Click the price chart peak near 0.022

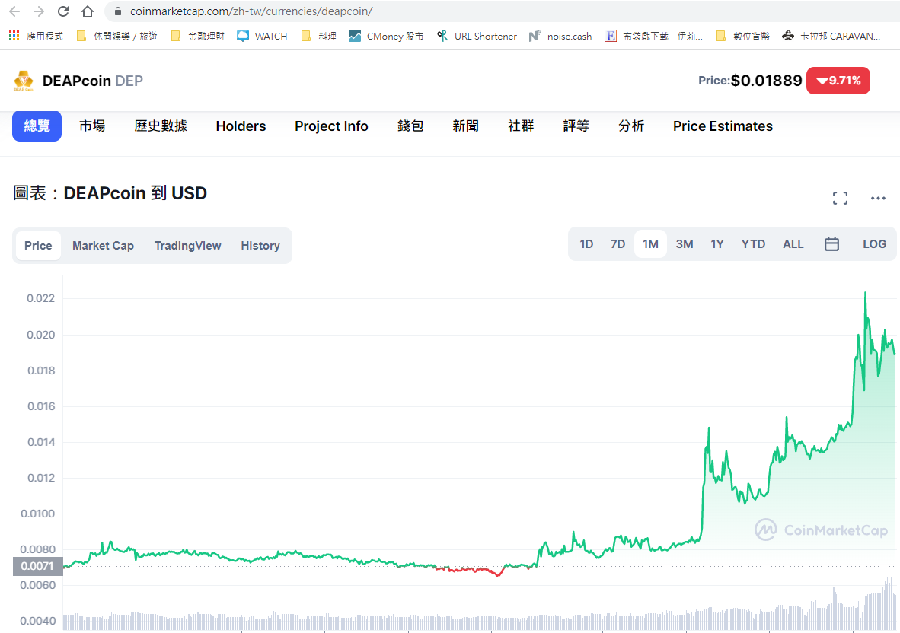pos(865,294)
